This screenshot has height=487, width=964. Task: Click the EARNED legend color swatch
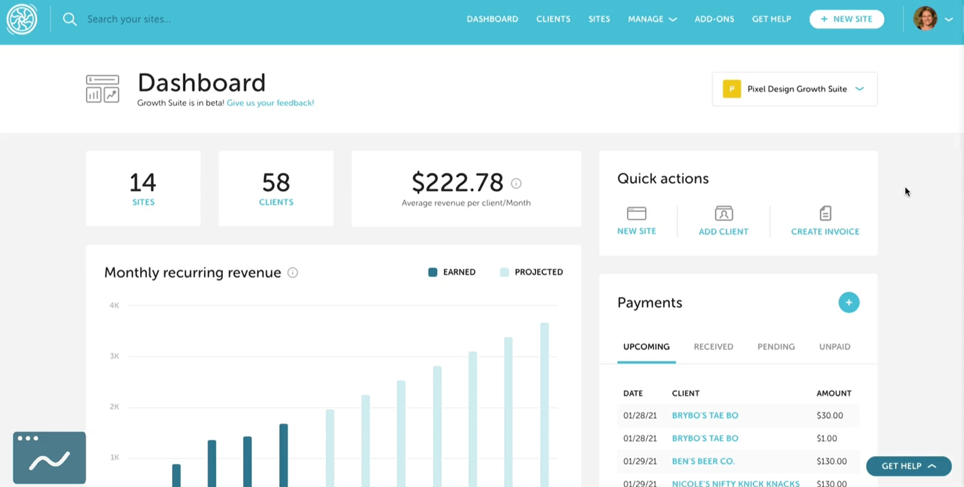(432, 272)
